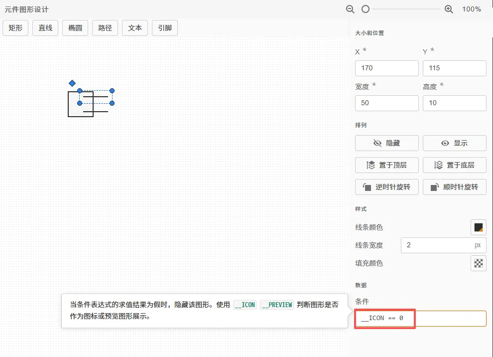Open the 填充颜色 fill color picker
The width and height of the screenshot is (493, 357).
(x=478, y=263)
